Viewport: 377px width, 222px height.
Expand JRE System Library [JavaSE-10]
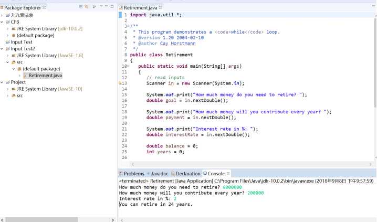click(8, 89)
